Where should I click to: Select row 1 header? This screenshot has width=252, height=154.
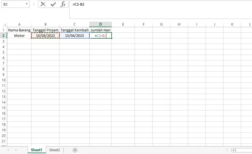pyautogui.click(x=4, y=30)
